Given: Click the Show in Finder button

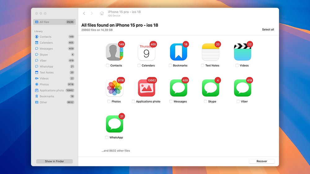Looking at the screenshot, I should point(54,161).
